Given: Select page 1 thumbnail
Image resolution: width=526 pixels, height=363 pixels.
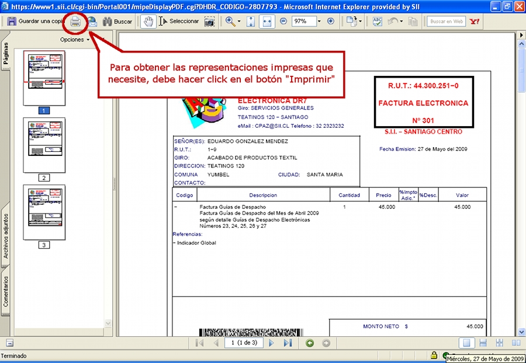Looking at the screenshot, I should pyautogui.click(x=44, y=78).
